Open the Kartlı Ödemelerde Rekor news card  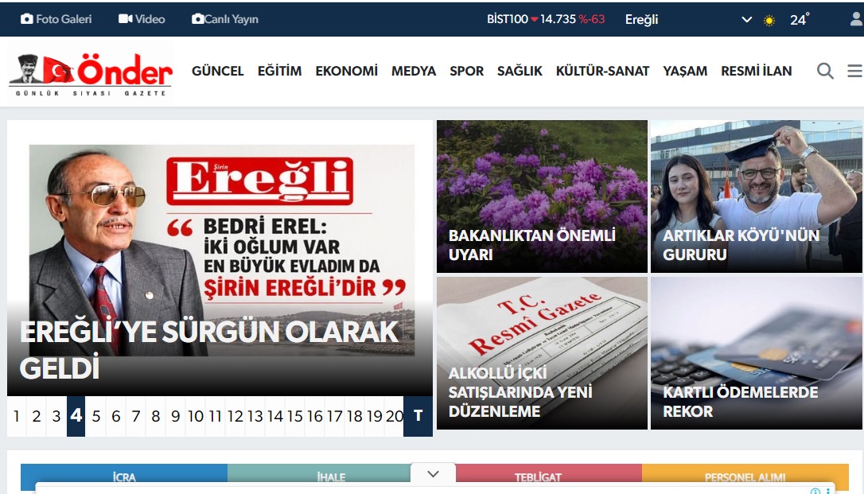click(756, 353)
